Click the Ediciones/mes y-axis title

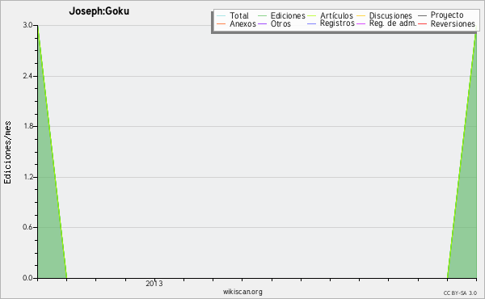tap(7, 153)
